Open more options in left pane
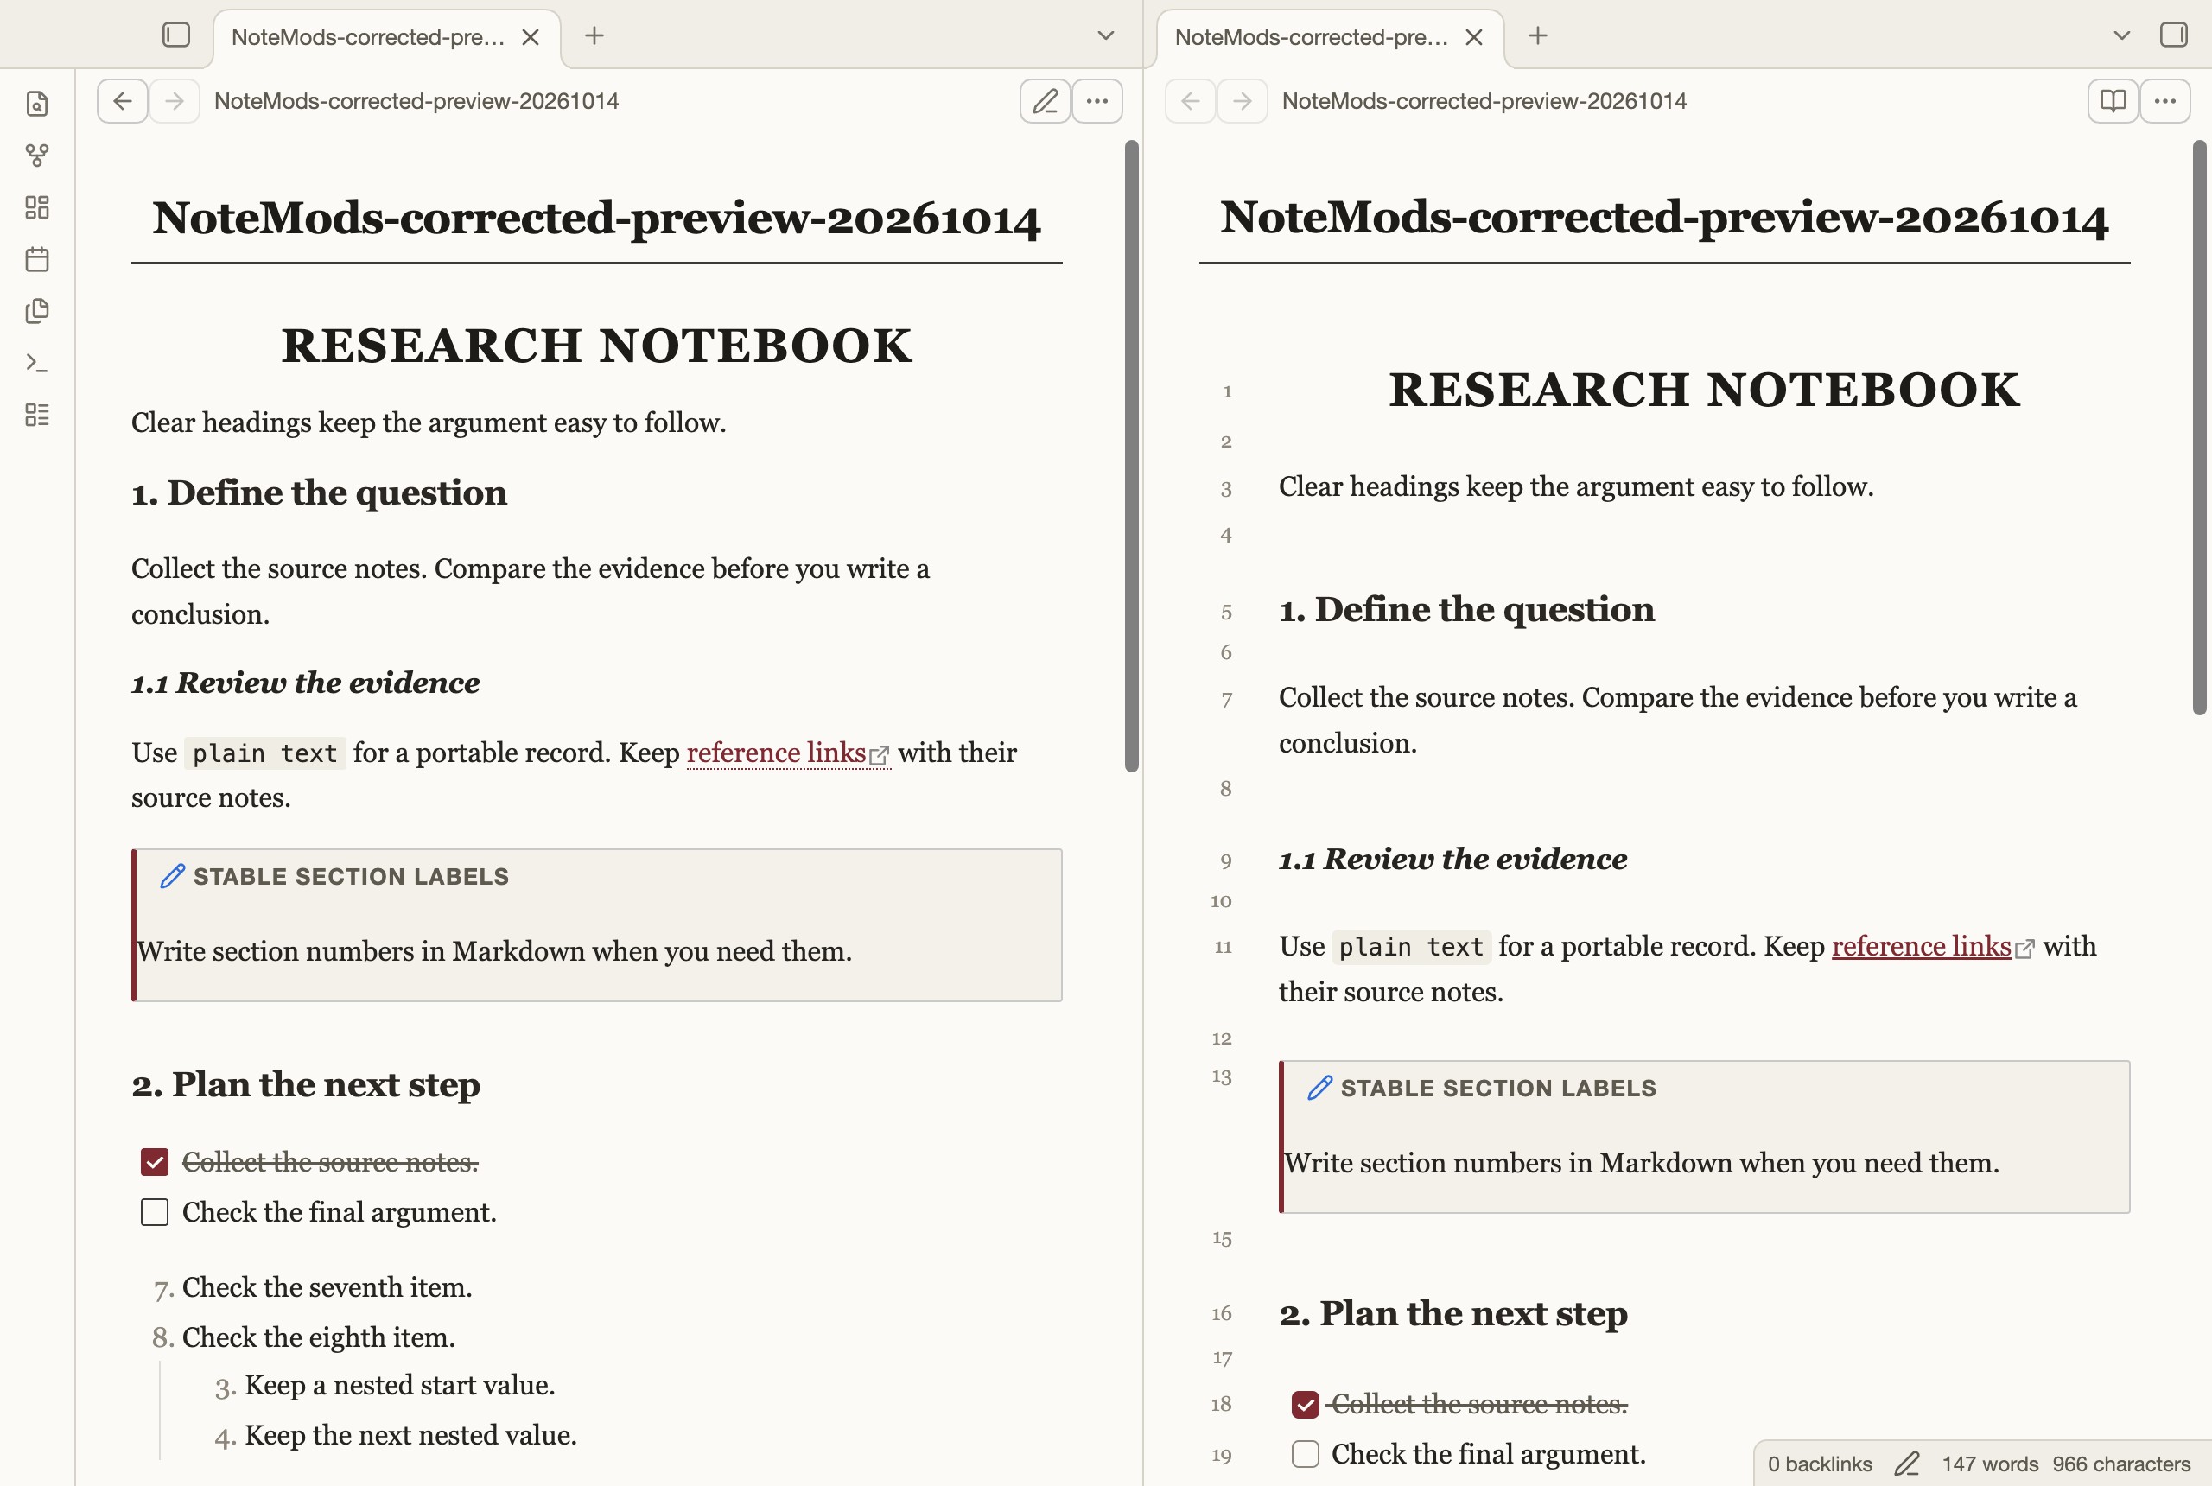This screenshot has height=1486, width=2212. click(1096, 100)
